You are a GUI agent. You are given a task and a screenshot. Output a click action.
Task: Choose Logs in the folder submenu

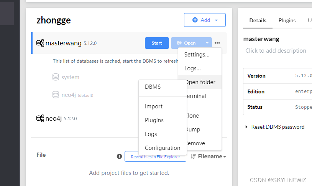163,134
